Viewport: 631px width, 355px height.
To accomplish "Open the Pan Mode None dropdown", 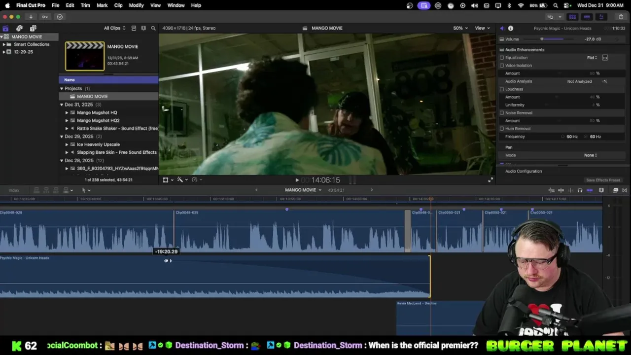I will (x=591, y=155).
